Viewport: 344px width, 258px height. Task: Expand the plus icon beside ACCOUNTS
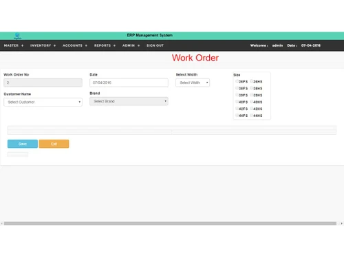pos(86,45)
